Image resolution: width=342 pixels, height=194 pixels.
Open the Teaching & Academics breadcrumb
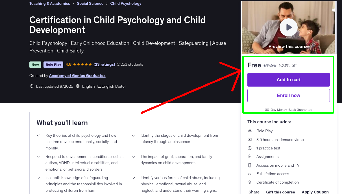tap(50, 3)
